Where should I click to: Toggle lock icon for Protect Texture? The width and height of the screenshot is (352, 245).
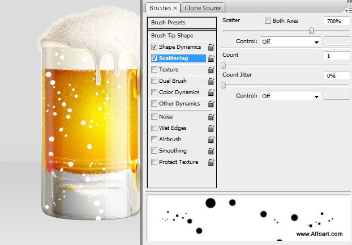pyautogui.click(x=211, y=162)
